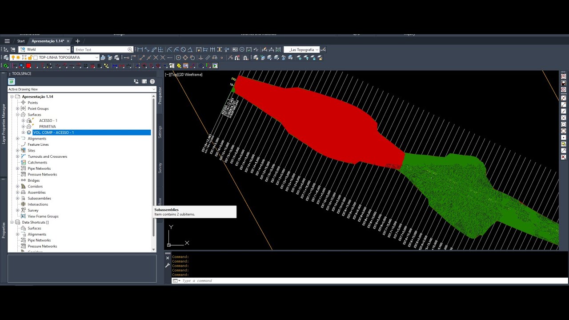Select Points in the Prospector tree
Screen dimensions: 569x320
pos(33,103)
